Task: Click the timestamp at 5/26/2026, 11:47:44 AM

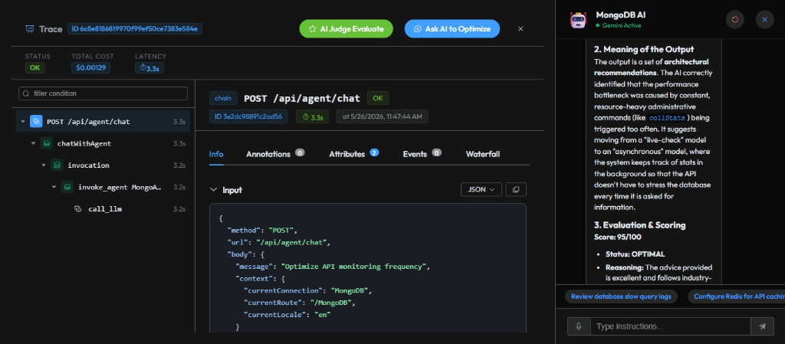Action: [x=382, y=117]
